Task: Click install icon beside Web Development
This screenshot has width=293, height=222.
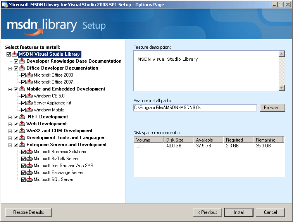Action: [x=22, y=124]
